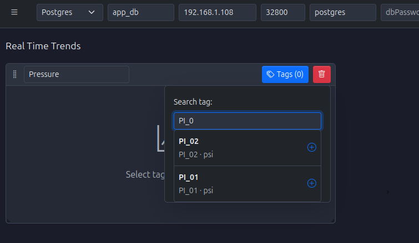Open the Postgres database type dropdown
This screenshot has width=419, height=243.
tap(70, 12)
